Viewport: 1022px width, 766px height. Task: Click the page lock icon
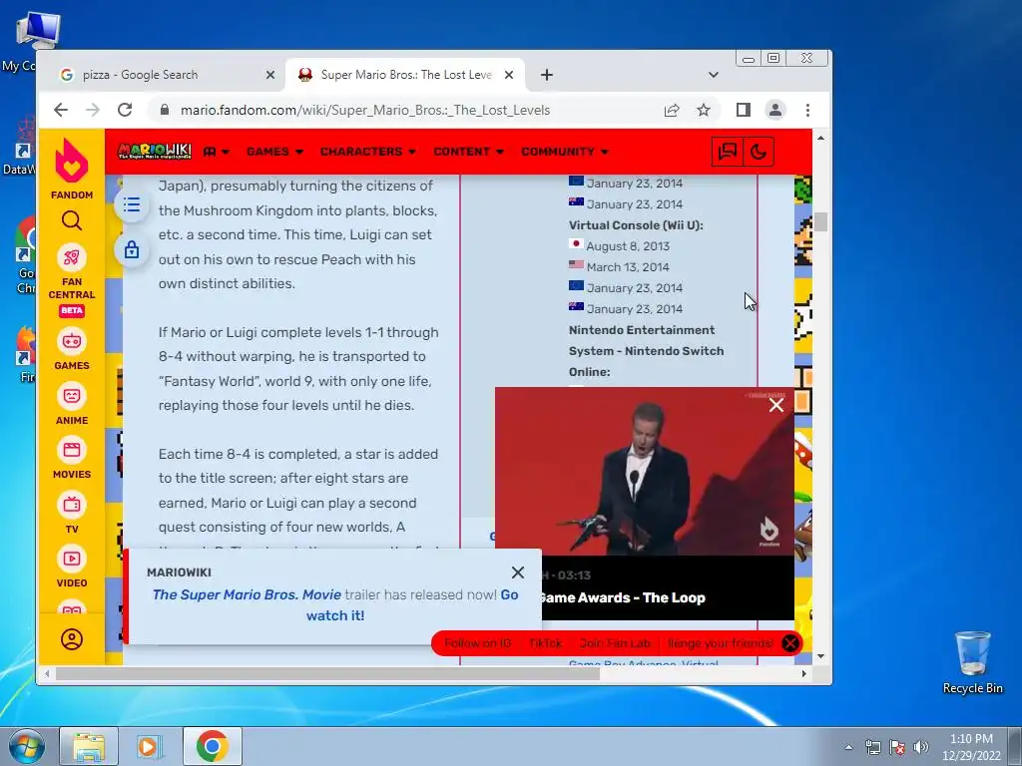click(x=132, y=249)
